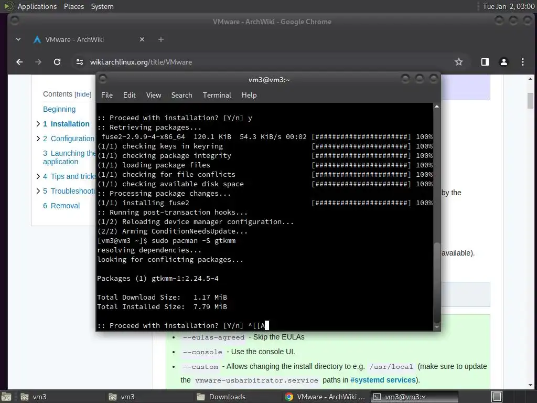Open the System menu in top panel
This screenshot has width=537, height=403.
pyautogui.click(x=102, y=6)
